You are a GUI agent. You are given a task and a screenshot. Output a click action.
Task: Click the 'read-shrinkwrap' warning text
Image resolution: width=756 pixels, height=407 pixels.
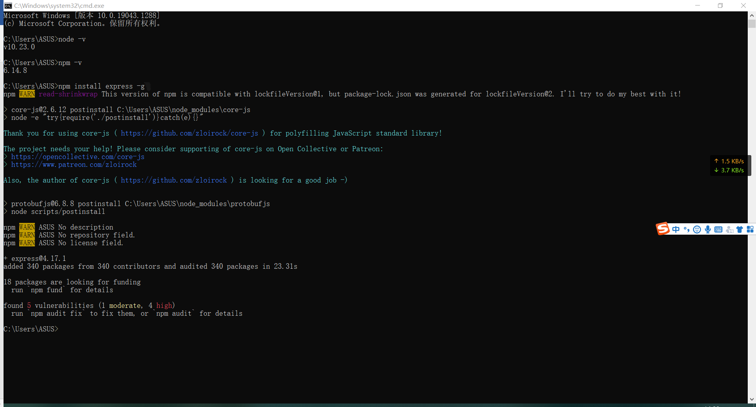[68, 94]
